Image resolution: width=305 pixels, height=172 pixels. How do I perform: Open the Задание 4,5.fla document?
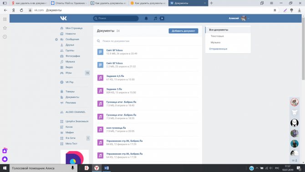tap(115, 76)
